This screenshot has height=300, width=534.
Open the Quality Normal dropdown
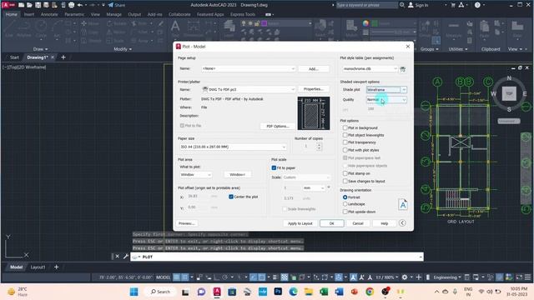click(x=386, y=100)
